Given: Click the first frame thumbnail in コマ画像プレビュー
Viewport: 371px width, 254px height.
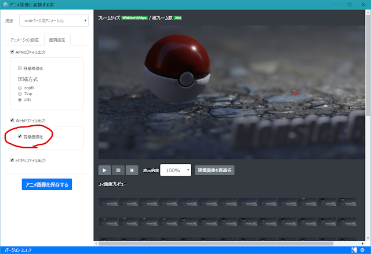Looking at the screenshot, I should click(108, 202).
